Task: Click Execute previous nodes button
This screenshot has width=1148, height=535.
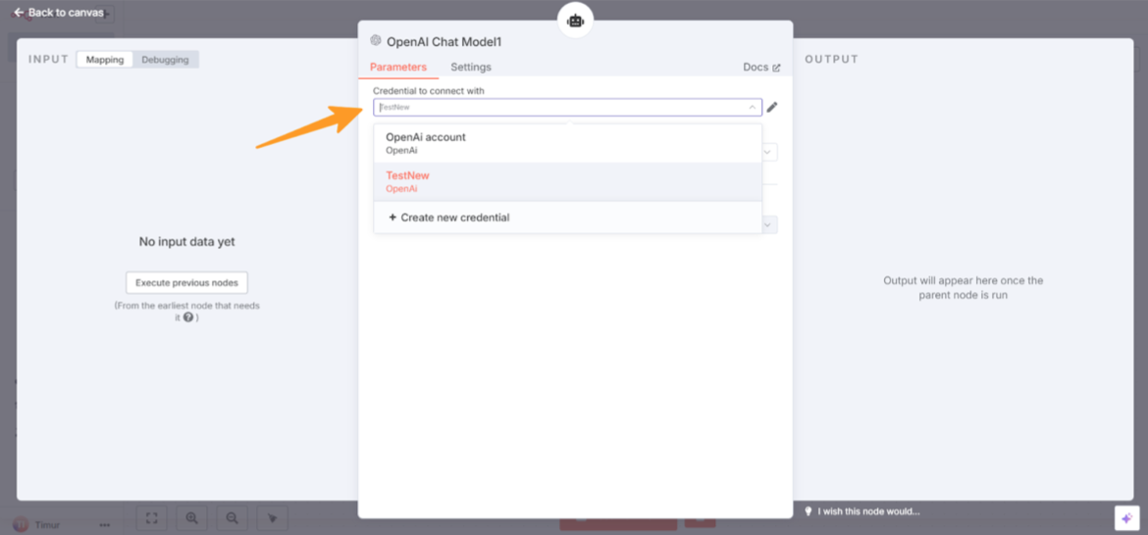Action: 186,283
